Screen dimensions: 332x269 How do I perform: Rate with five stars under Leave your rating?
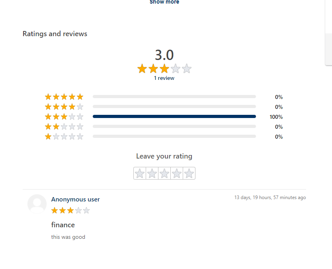pyautogui.click(x=189, y=174)
